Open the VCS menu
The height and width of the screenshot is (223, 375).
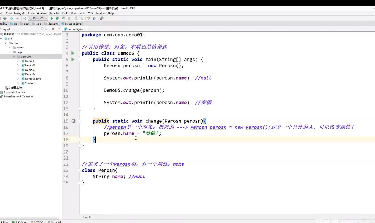[90, 13]
